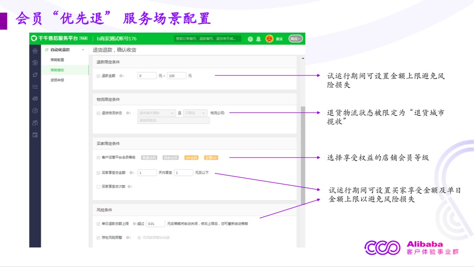Click the people/members icon in the sidebar
The image size is (474, 267).
35,123
